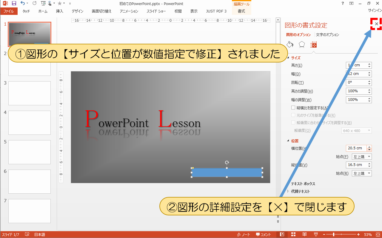Screen dimensions: 382x238
Task: Switch to Slide Sorter view
Action: tap(293, 234)
